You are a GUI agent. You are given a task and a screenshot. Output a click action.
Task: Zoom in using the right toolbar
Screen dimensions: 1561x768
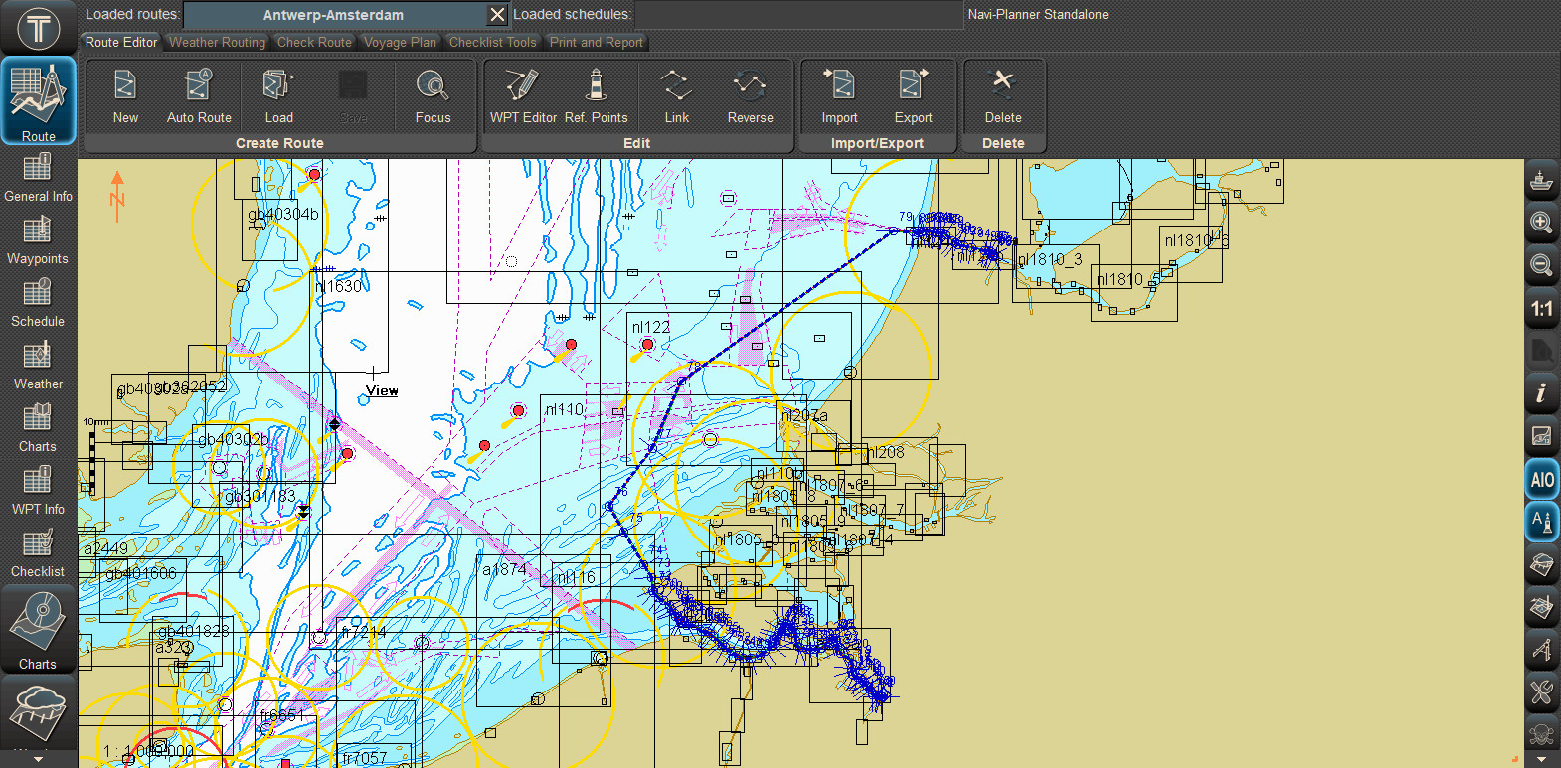1541,223
